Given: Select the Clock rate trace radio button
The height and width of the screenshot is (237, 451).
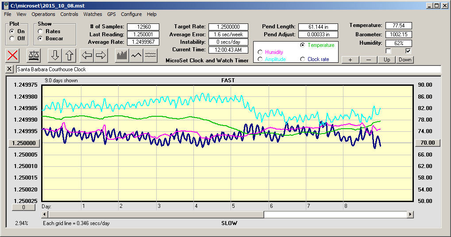Looking at the screenshot, I should 302,59.
